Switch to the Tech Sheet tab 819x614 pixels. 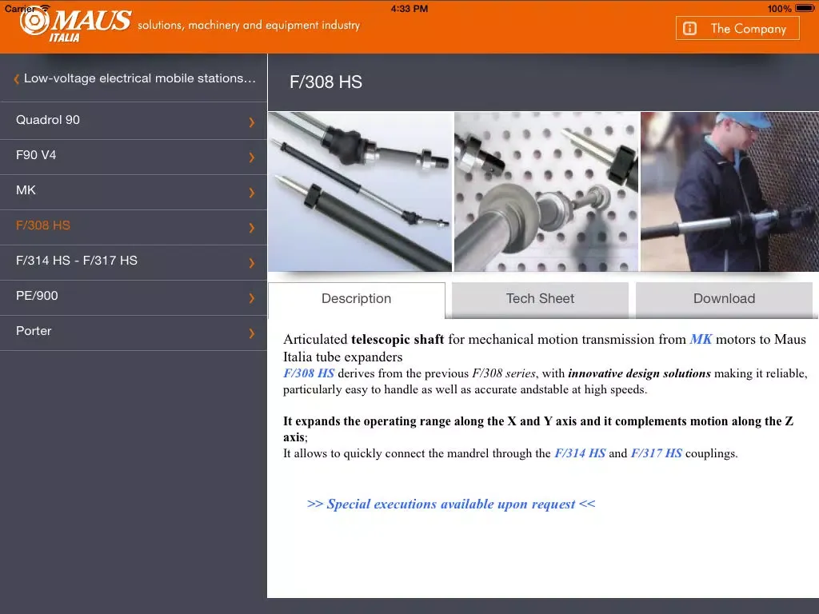point(540,299)
